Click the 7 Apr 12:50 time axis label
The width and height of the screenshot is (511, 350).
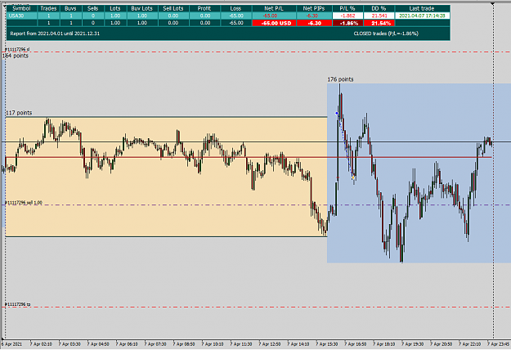coord(270,344)
